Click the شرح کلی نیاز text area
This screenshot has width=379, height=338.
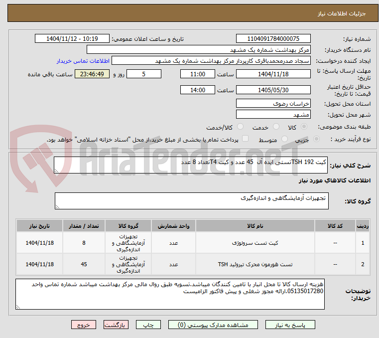pyautogui.click(x=191, y=165)
